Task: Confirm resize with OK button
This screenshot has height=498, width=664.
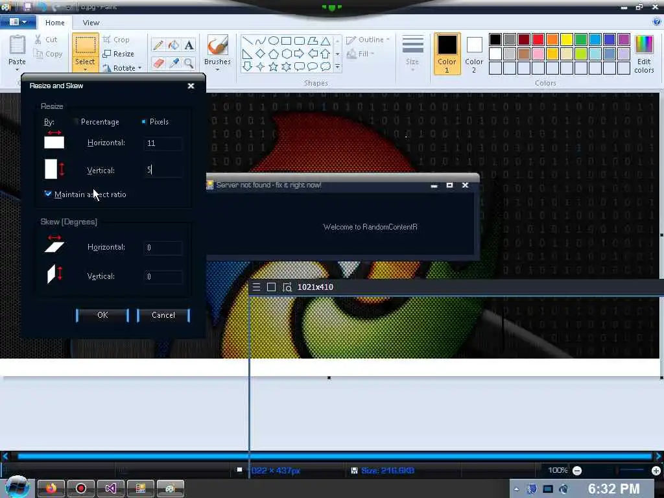Action: [102, 315]
